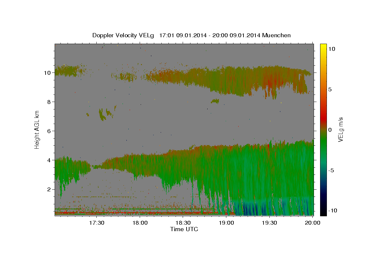Click the height tick label 6
This screenshot has height=259, width=388.
tap(49, 131)
